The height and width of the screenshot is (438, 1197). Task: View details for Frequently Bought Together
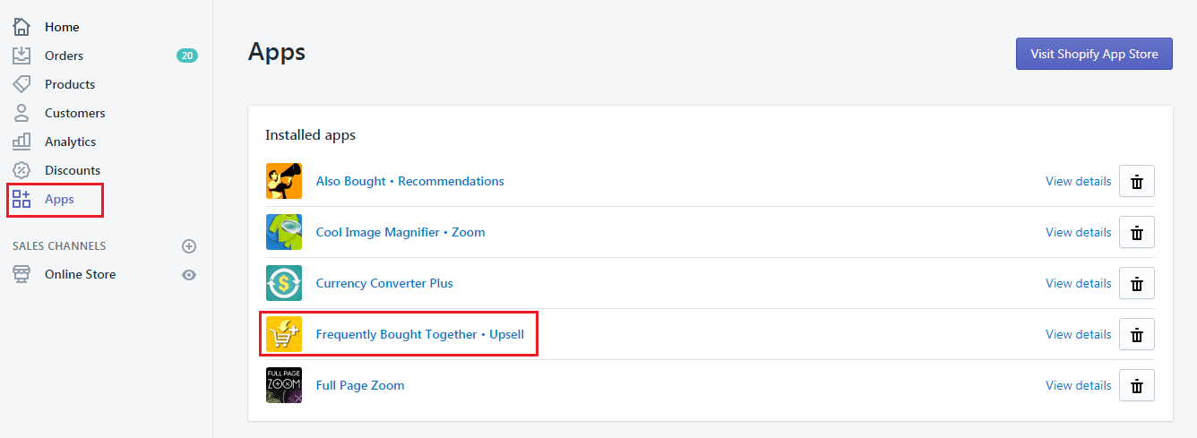[1078, 334]
